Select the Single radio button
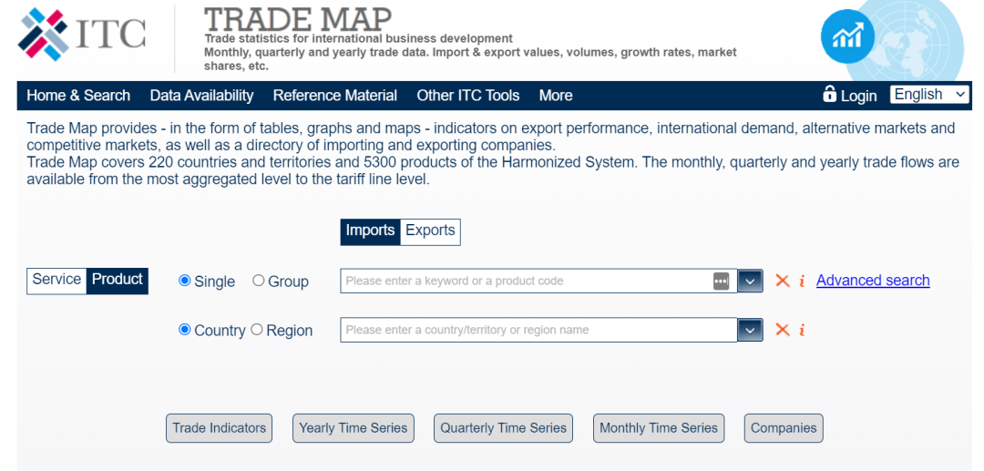 pyautogui.click(x=185, y=282)
